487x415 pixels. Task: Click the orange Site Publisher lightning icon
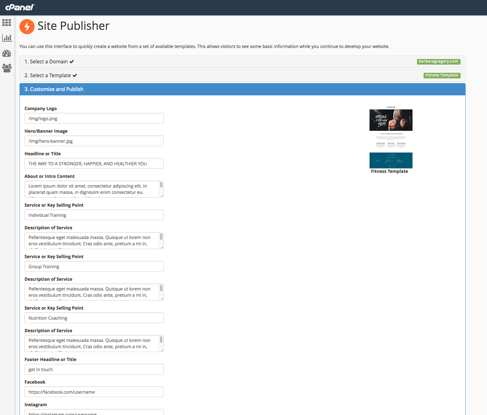click(27, 26)
